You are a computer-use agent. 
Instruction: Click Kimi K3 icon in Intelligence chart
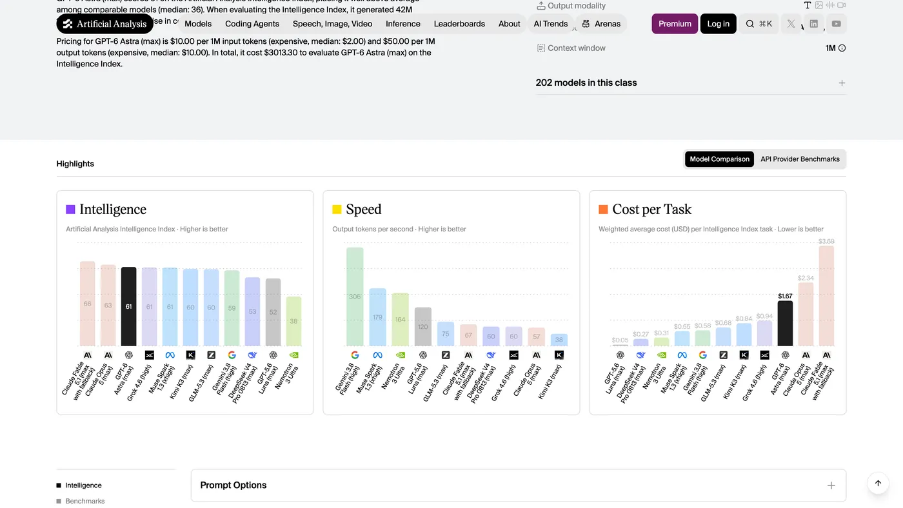pyautogui.click(x=191, y=355)
